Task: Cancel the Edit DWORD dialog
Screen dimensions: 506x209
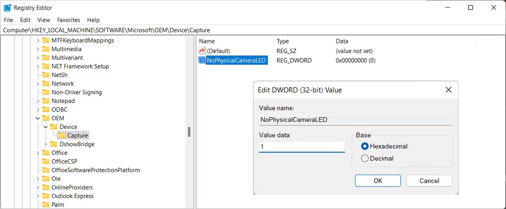Action: coord(429,181)
